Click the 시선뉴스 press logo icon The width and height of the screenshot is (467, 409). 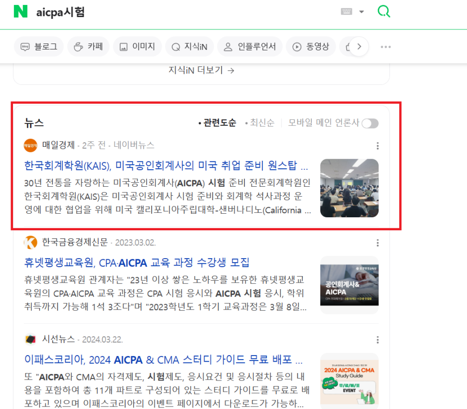coord(30,339)
